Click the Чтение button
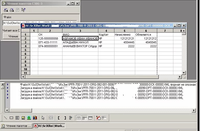The width and height of the screenshot is (201, 131). [x=11, y=36]
